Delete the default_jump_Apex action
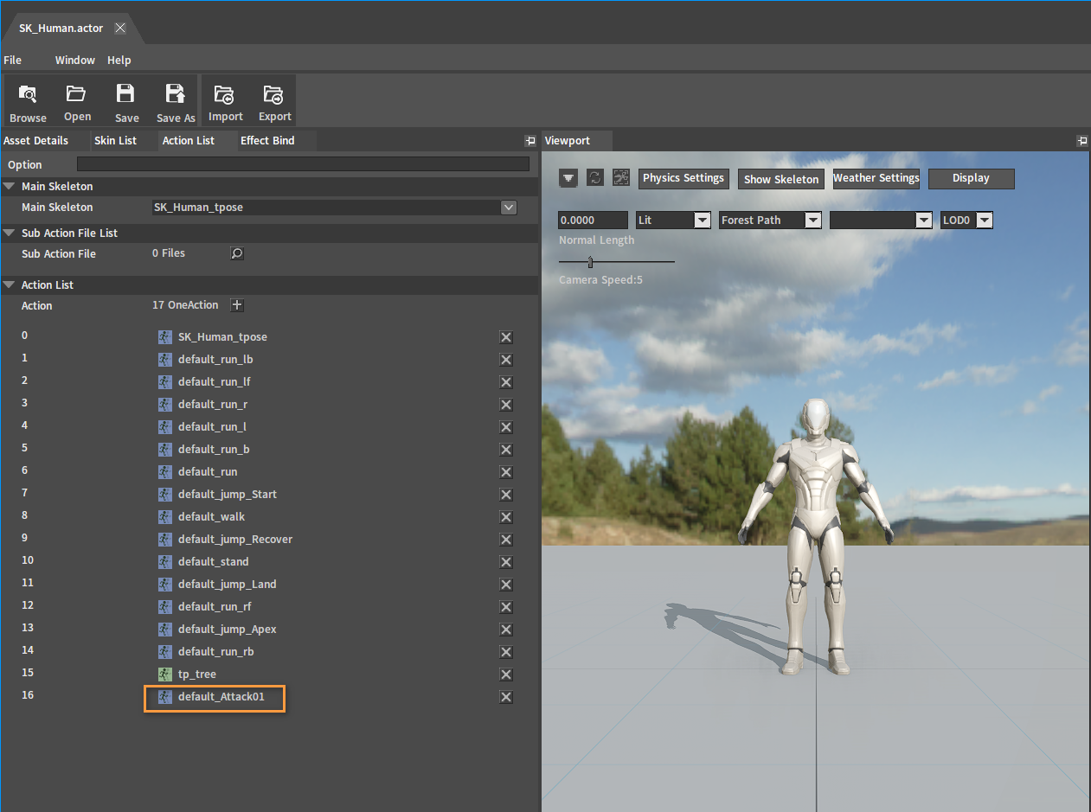1091x812 pixels. coord(506,630)
